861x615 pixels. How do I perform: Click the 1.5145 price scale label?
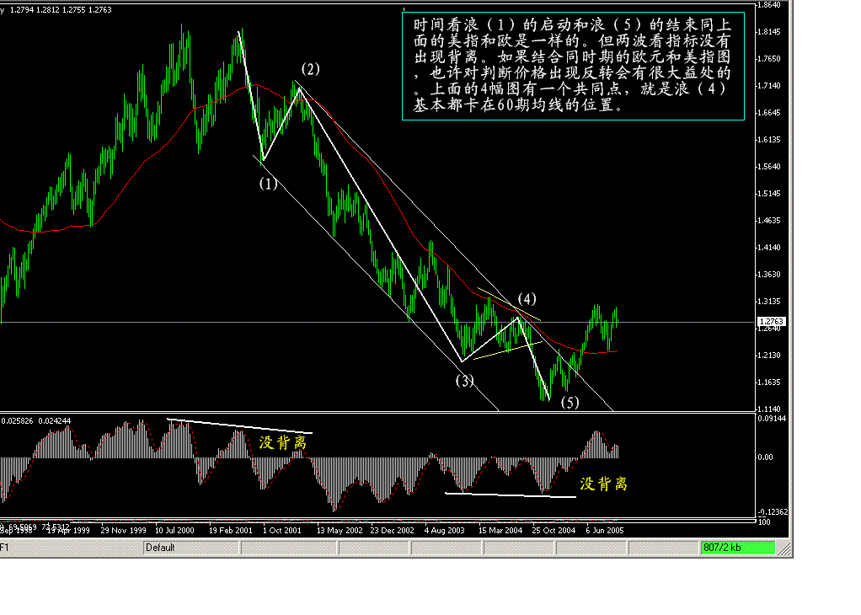(769, 193)
